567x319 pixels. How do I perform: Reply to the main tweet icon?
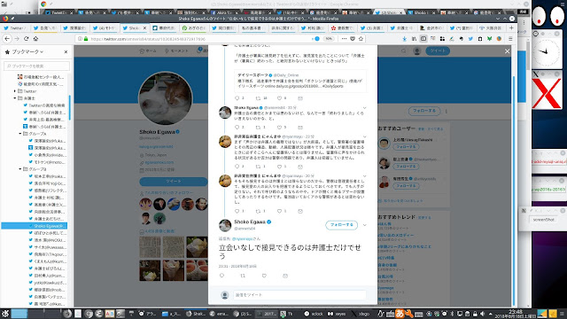pyautogui.click(x=221, y=276)
